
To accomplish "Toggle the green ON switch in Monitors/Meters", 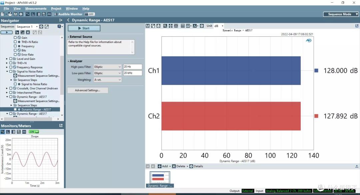I will (34, 132).
